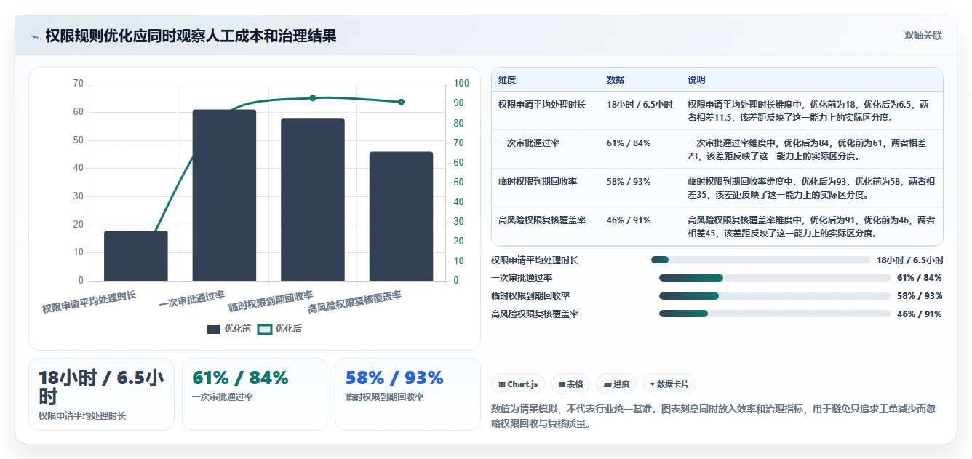Click line point above 临时权限到期回收率 bar
This screenshot has width=972, height=459.
click(x=313, y=97)
